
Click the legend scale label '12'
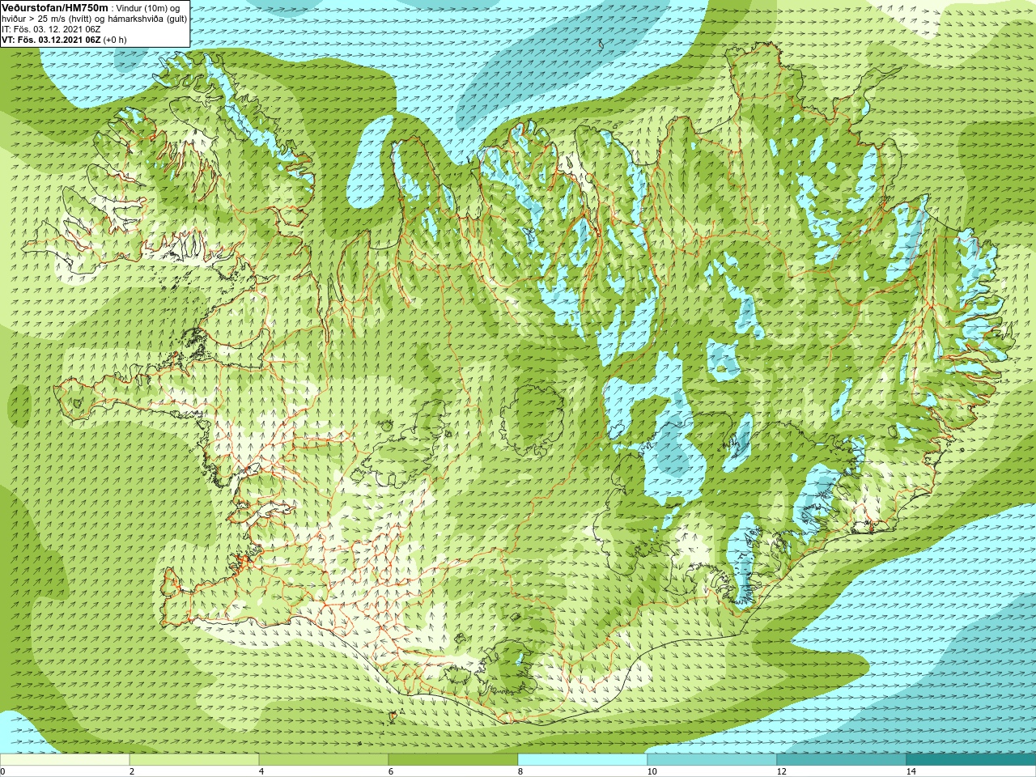coord(781,771)
